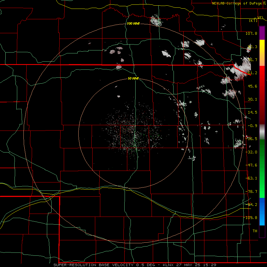Select the 76.7 scale value
Viewport: 267px width, 267px height.
pyautogui.click(x=252, y=60)
